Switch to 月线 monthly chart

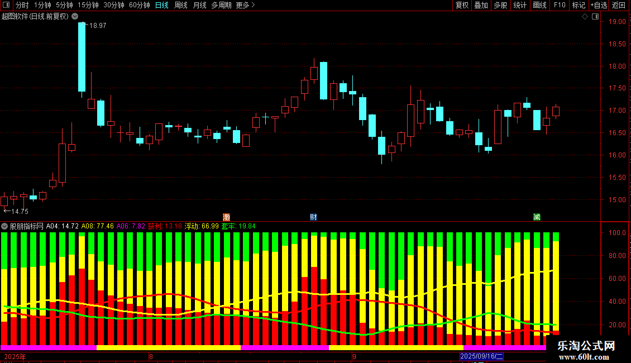[199, 5]
